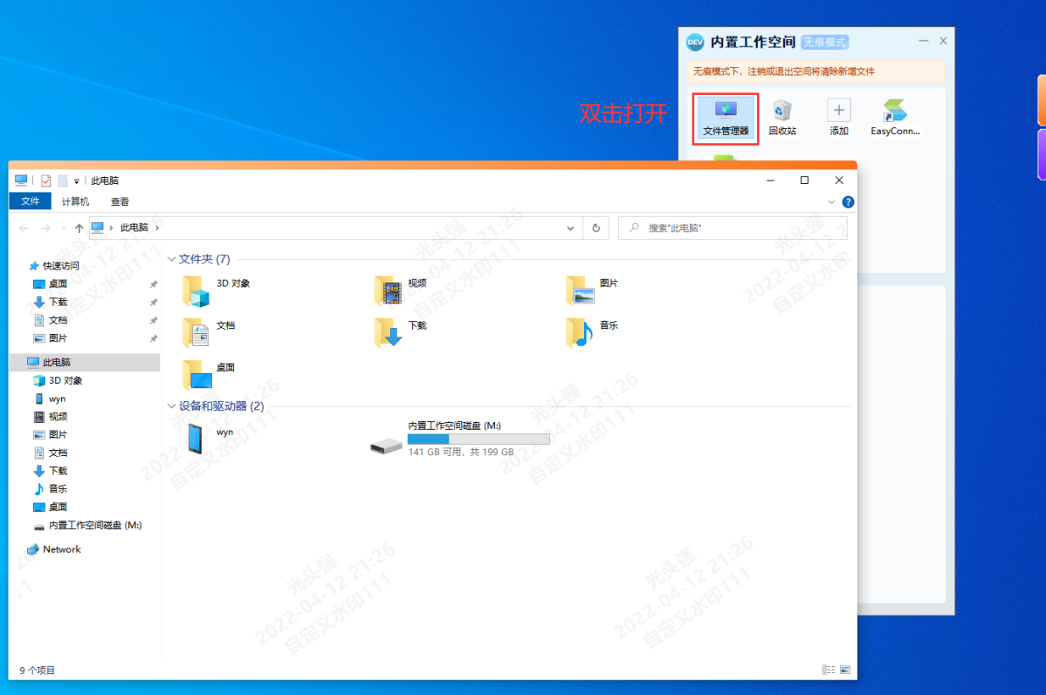Collapse the 设备和驱动器 (2) group
The height and width of the screenshot is (695, 1046).
pyautogui.click(x=171, y=405)
